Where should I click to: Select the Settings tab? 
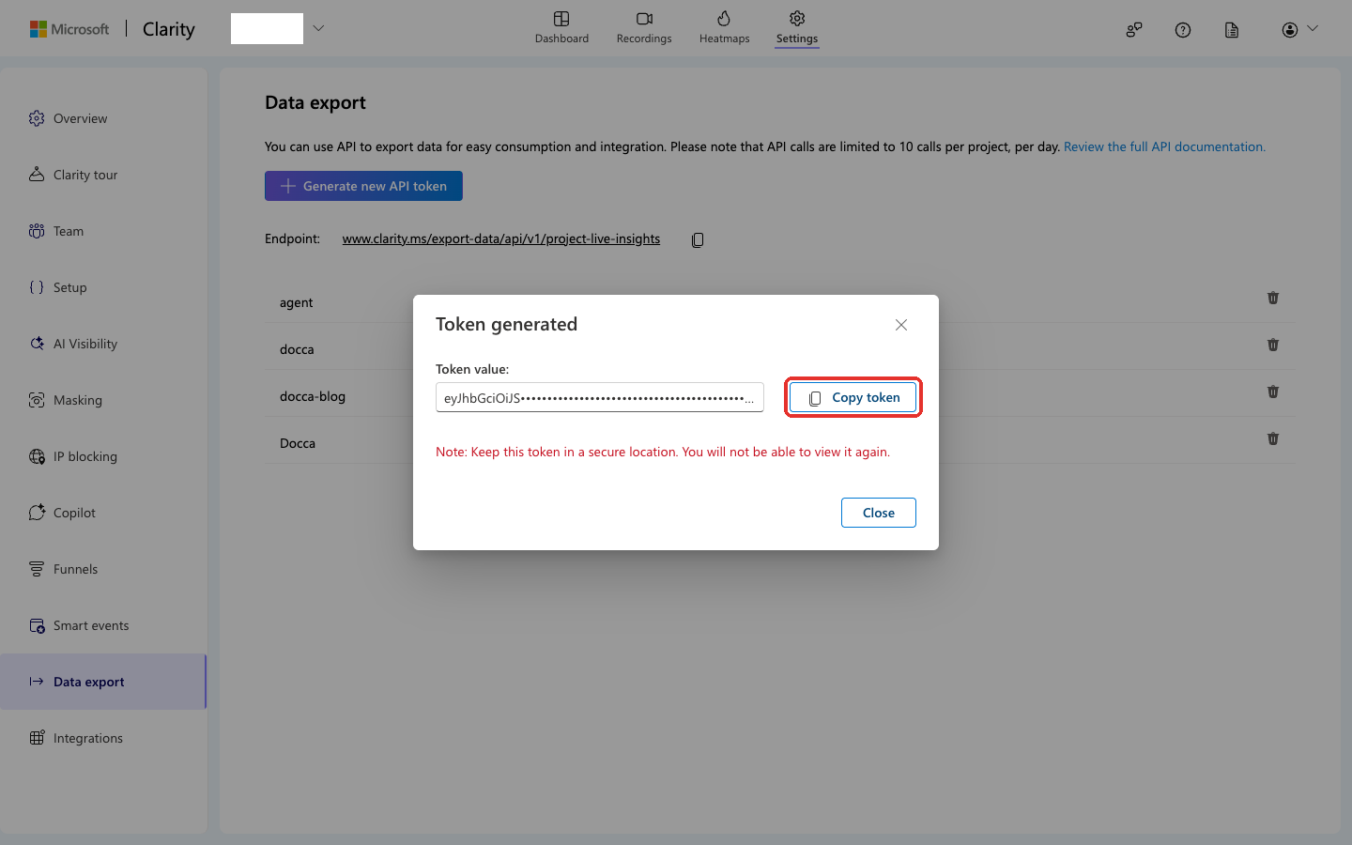pyautogui.click(x=797, y=27)
